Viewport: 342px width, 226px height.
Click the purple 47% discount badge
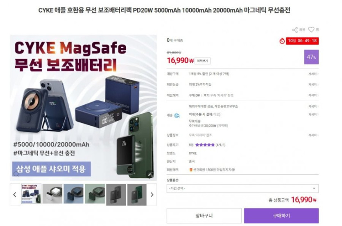tap(311, 57)
